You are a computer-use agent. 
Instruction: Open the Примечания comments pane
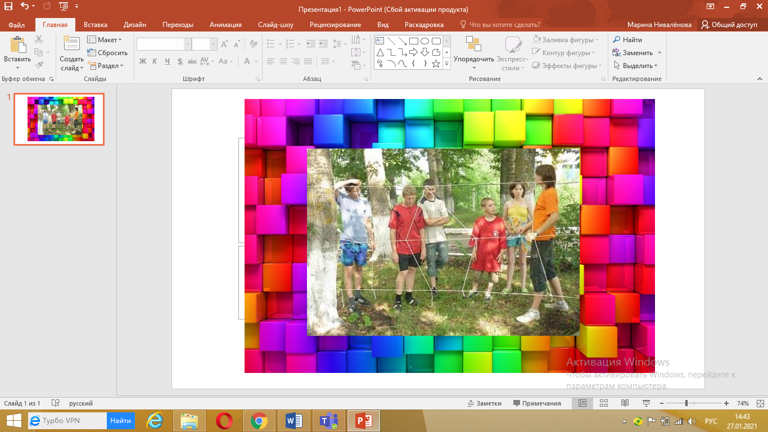(537, 403)
